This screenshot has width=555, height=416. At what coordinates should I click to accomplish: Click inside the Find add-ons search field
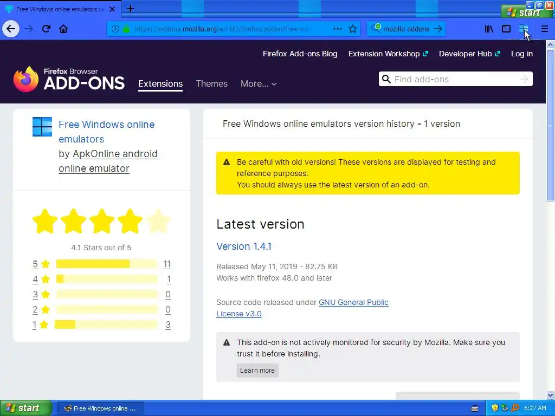[x=455, y=79]
